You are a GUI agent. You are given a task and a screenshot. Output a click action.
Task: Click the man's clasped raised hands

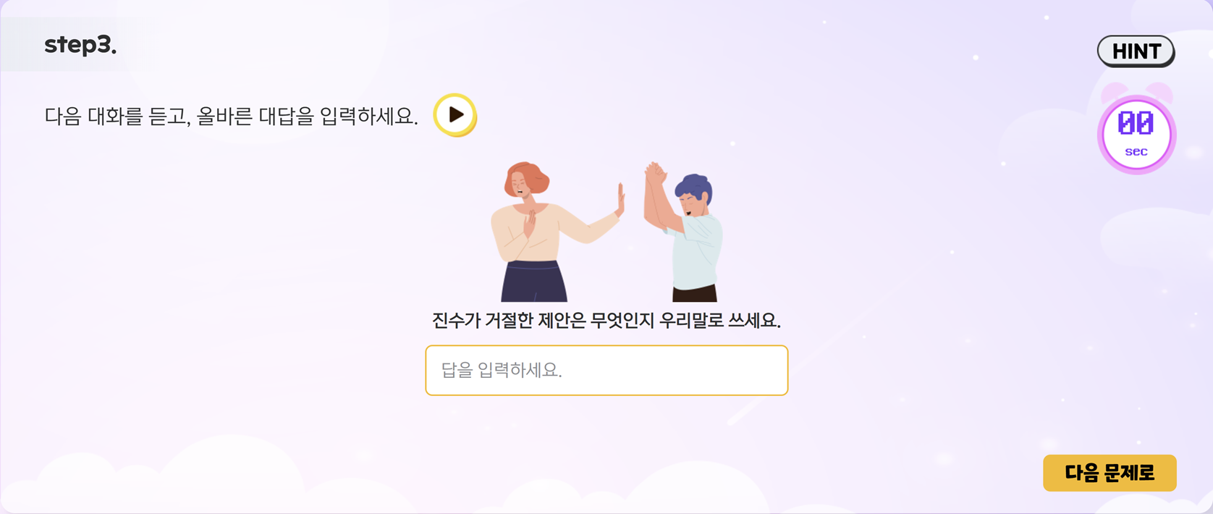[x=656, y=173]
